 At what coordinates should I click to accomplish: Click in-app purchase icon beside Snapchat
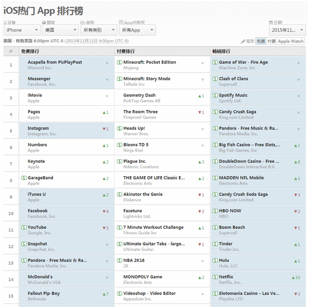point(24,244)
